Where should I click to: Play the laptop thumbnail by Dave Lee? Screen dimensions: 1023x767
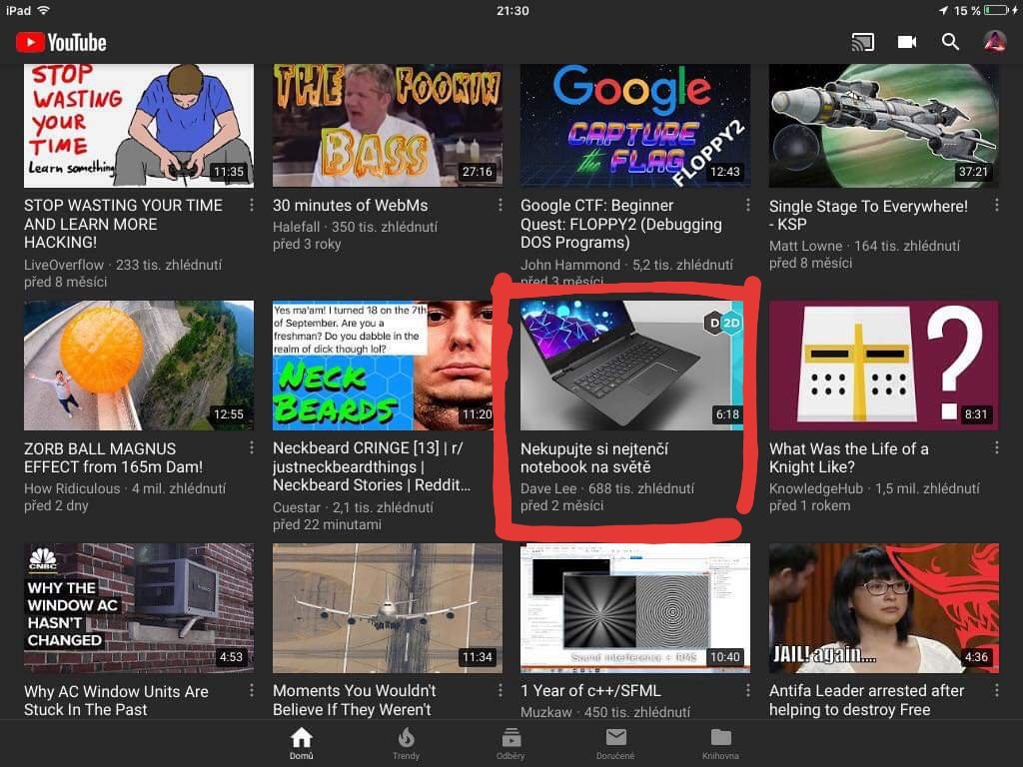pyautogui.click(x=631, y=366)
